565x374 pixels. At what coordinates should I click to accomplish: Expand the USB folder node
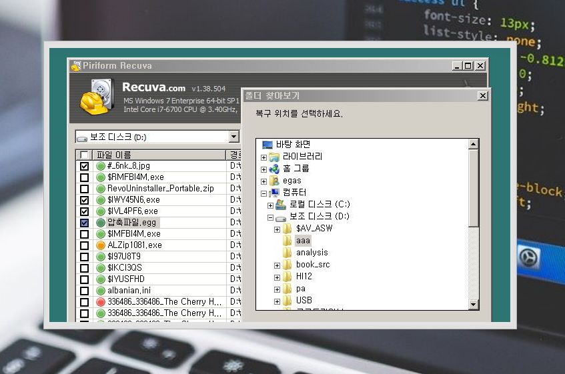tap(277, 301)
